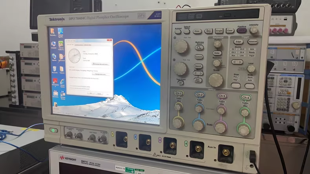
Task: Toggle the Touch Screen Off button
Action: point(181,83)
